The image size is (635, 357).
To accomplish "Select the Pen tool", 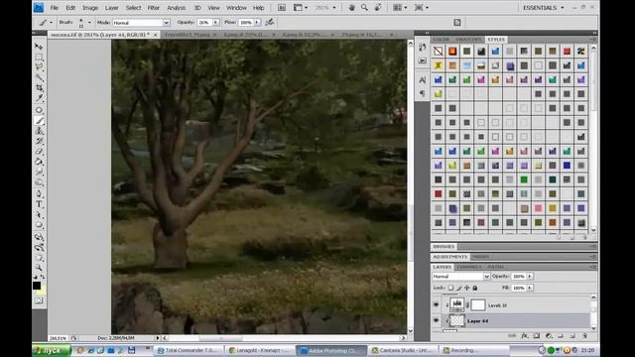I will (x=39, y=194).
